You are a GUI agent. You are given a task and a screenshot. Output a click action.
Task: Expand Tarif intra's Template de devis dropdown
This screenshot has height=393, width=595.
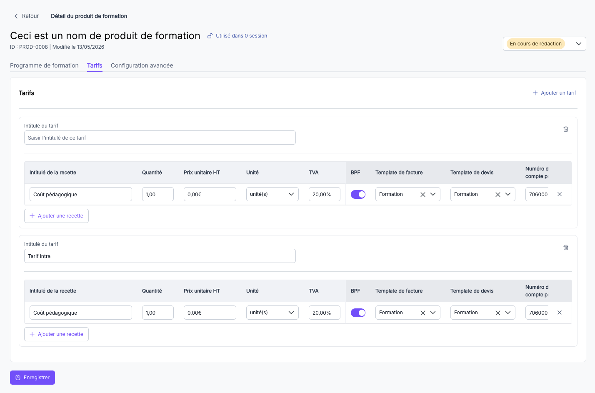508,313
